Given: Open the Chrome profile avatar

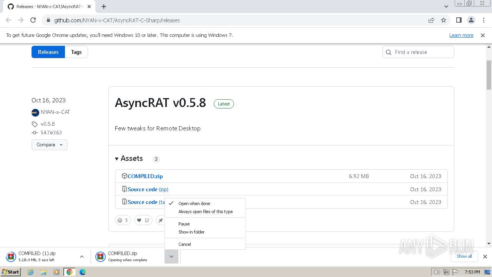Looking at the screenshot, I should (471, 20).
